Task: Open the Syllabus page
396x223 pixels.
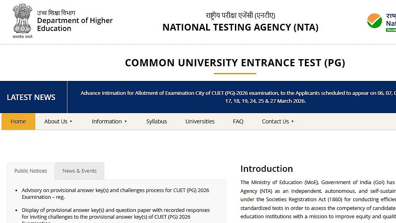Action: (157, 121)
